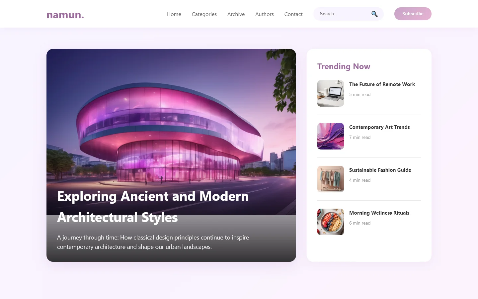478x299 pixels.
Task: Open 'The Future of Remote Work' article
Action: [x=382, y=84]
